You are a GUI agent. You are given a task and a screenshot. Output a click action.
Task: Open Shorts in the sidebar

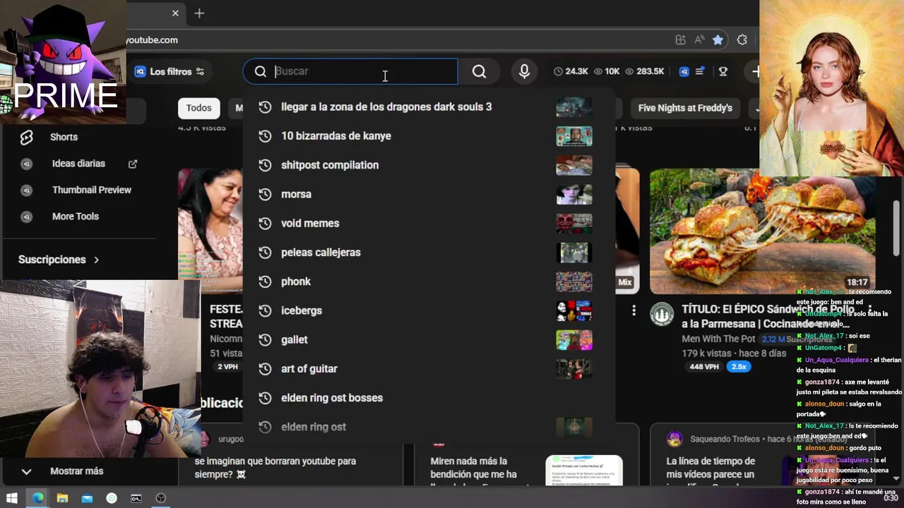(64, 137)
